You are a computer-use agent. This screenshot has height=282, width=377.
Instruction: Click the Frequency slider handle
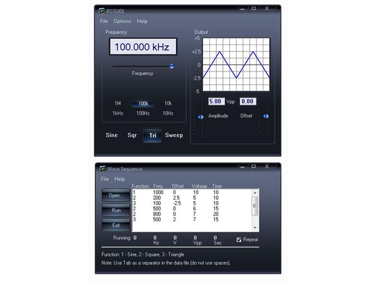pyautogui.click(x=172, y=65)
